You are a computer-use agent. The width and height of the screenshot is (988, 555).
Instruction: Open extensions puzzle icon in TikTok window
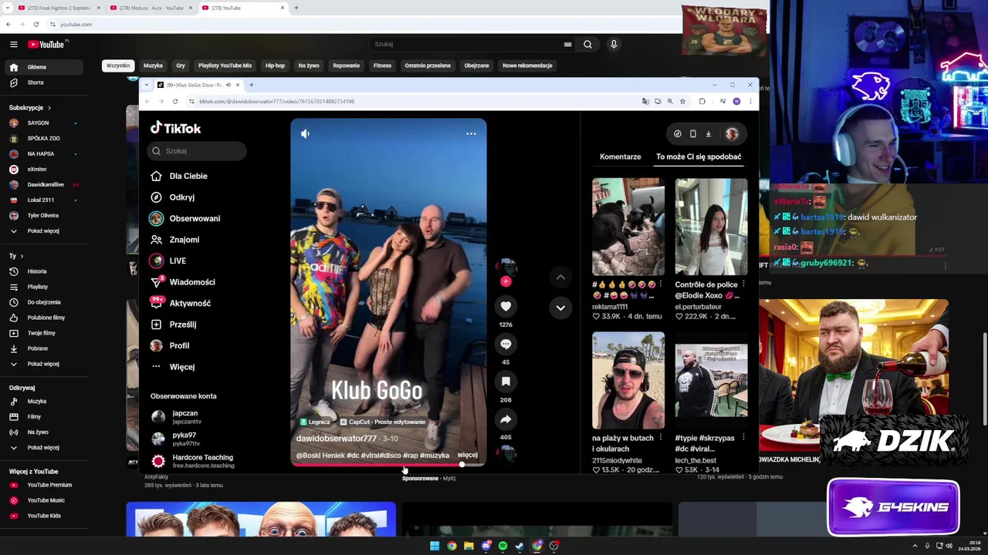(x=702, y=102)
